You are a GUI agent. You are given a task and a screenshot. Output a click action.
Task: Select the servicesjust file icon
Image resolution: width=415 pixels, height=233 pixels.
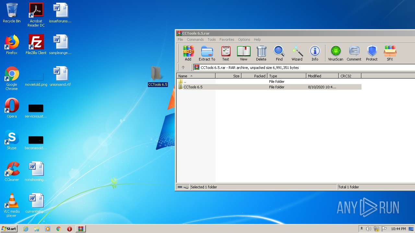pos(36,111)
